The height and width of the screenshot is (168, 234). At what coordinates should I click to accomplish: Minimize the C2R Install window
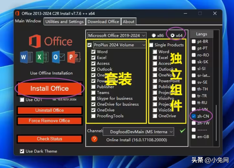pyautogui.click(x=185, y=13)
